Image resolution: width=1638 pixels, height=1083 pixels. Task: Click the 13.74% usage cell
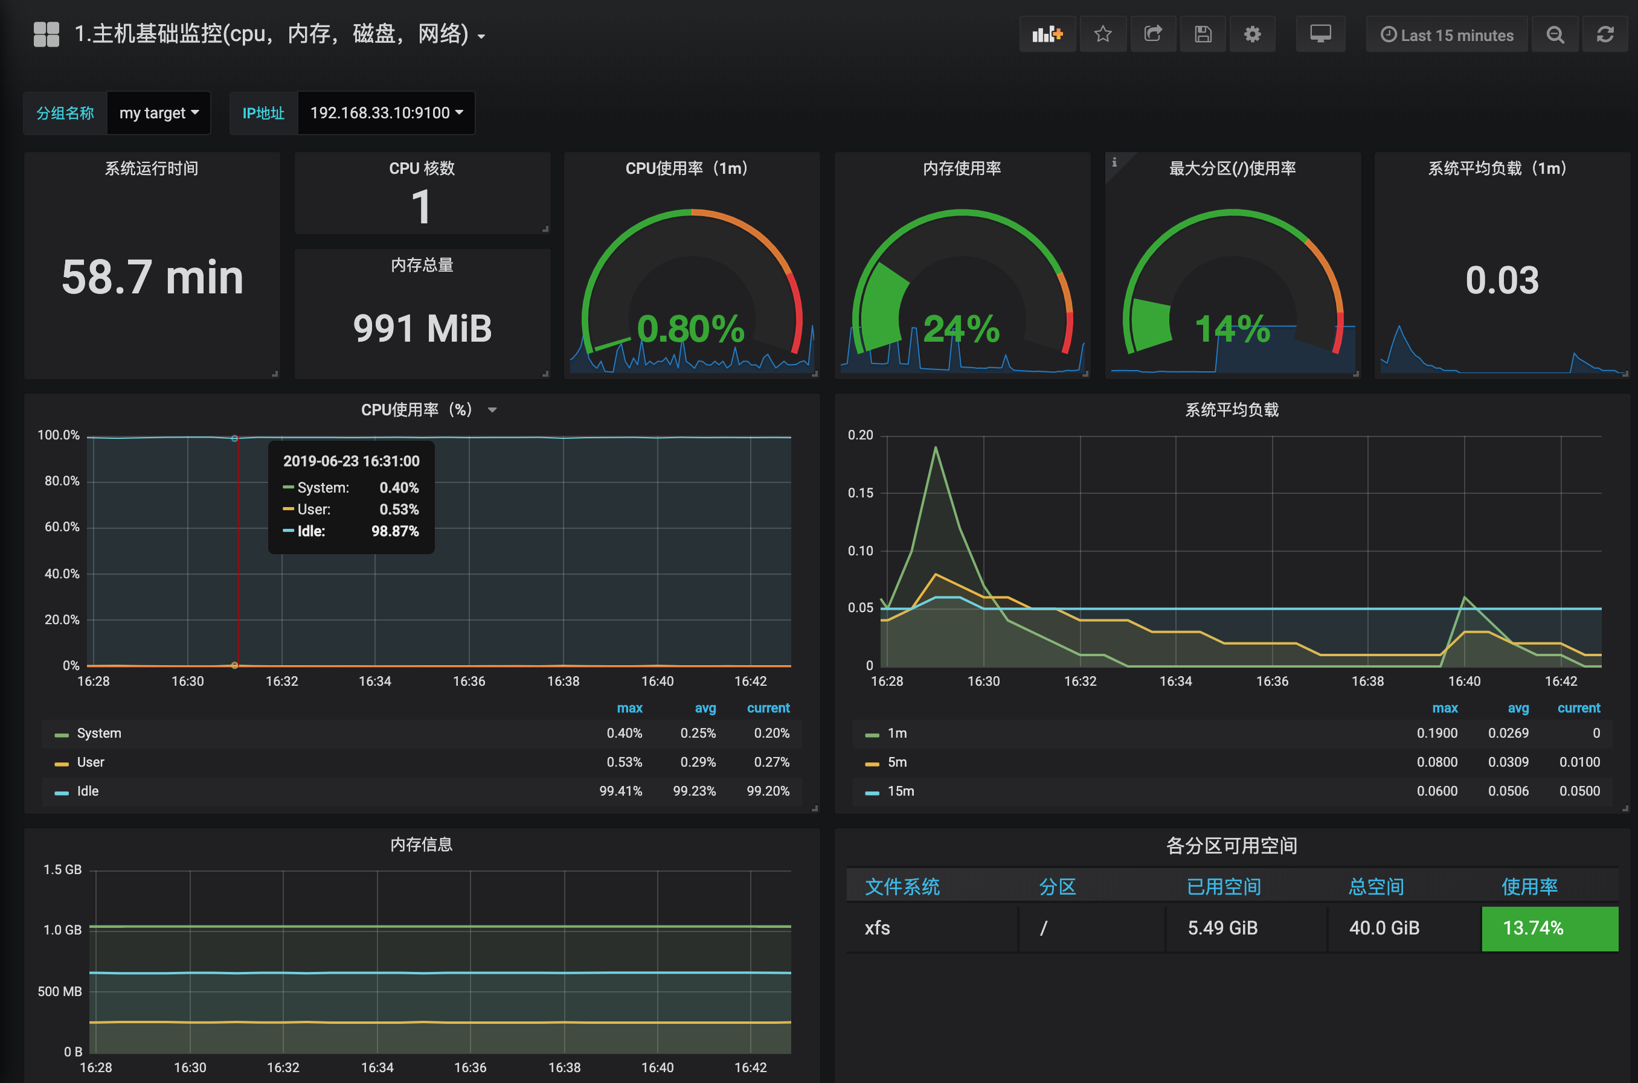[x=1550, y=928]
